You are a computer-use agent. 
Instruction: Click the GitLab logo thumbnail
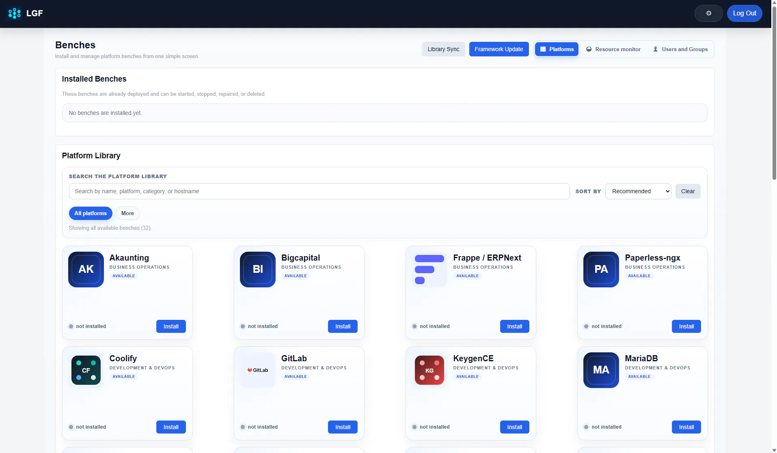point(258,370)
